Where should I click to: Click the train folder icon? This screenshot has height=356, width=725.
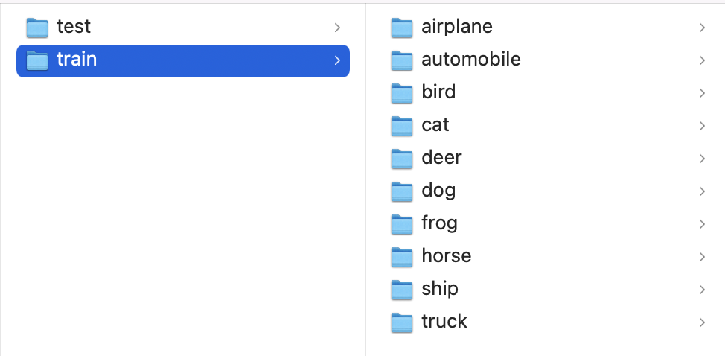click(37, 60)
